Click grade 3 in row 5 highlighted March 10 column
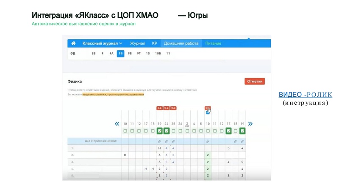339x190 pixels. click(208, 176)
